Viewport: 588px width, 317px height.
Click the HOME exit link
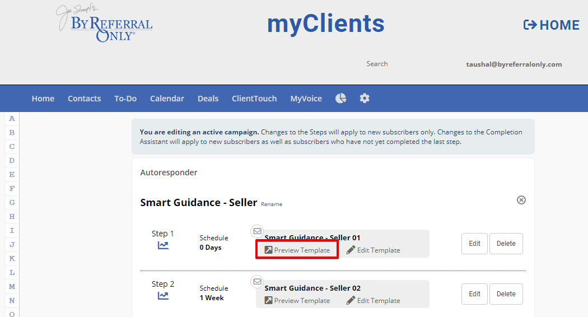click(x=551, y=25)
